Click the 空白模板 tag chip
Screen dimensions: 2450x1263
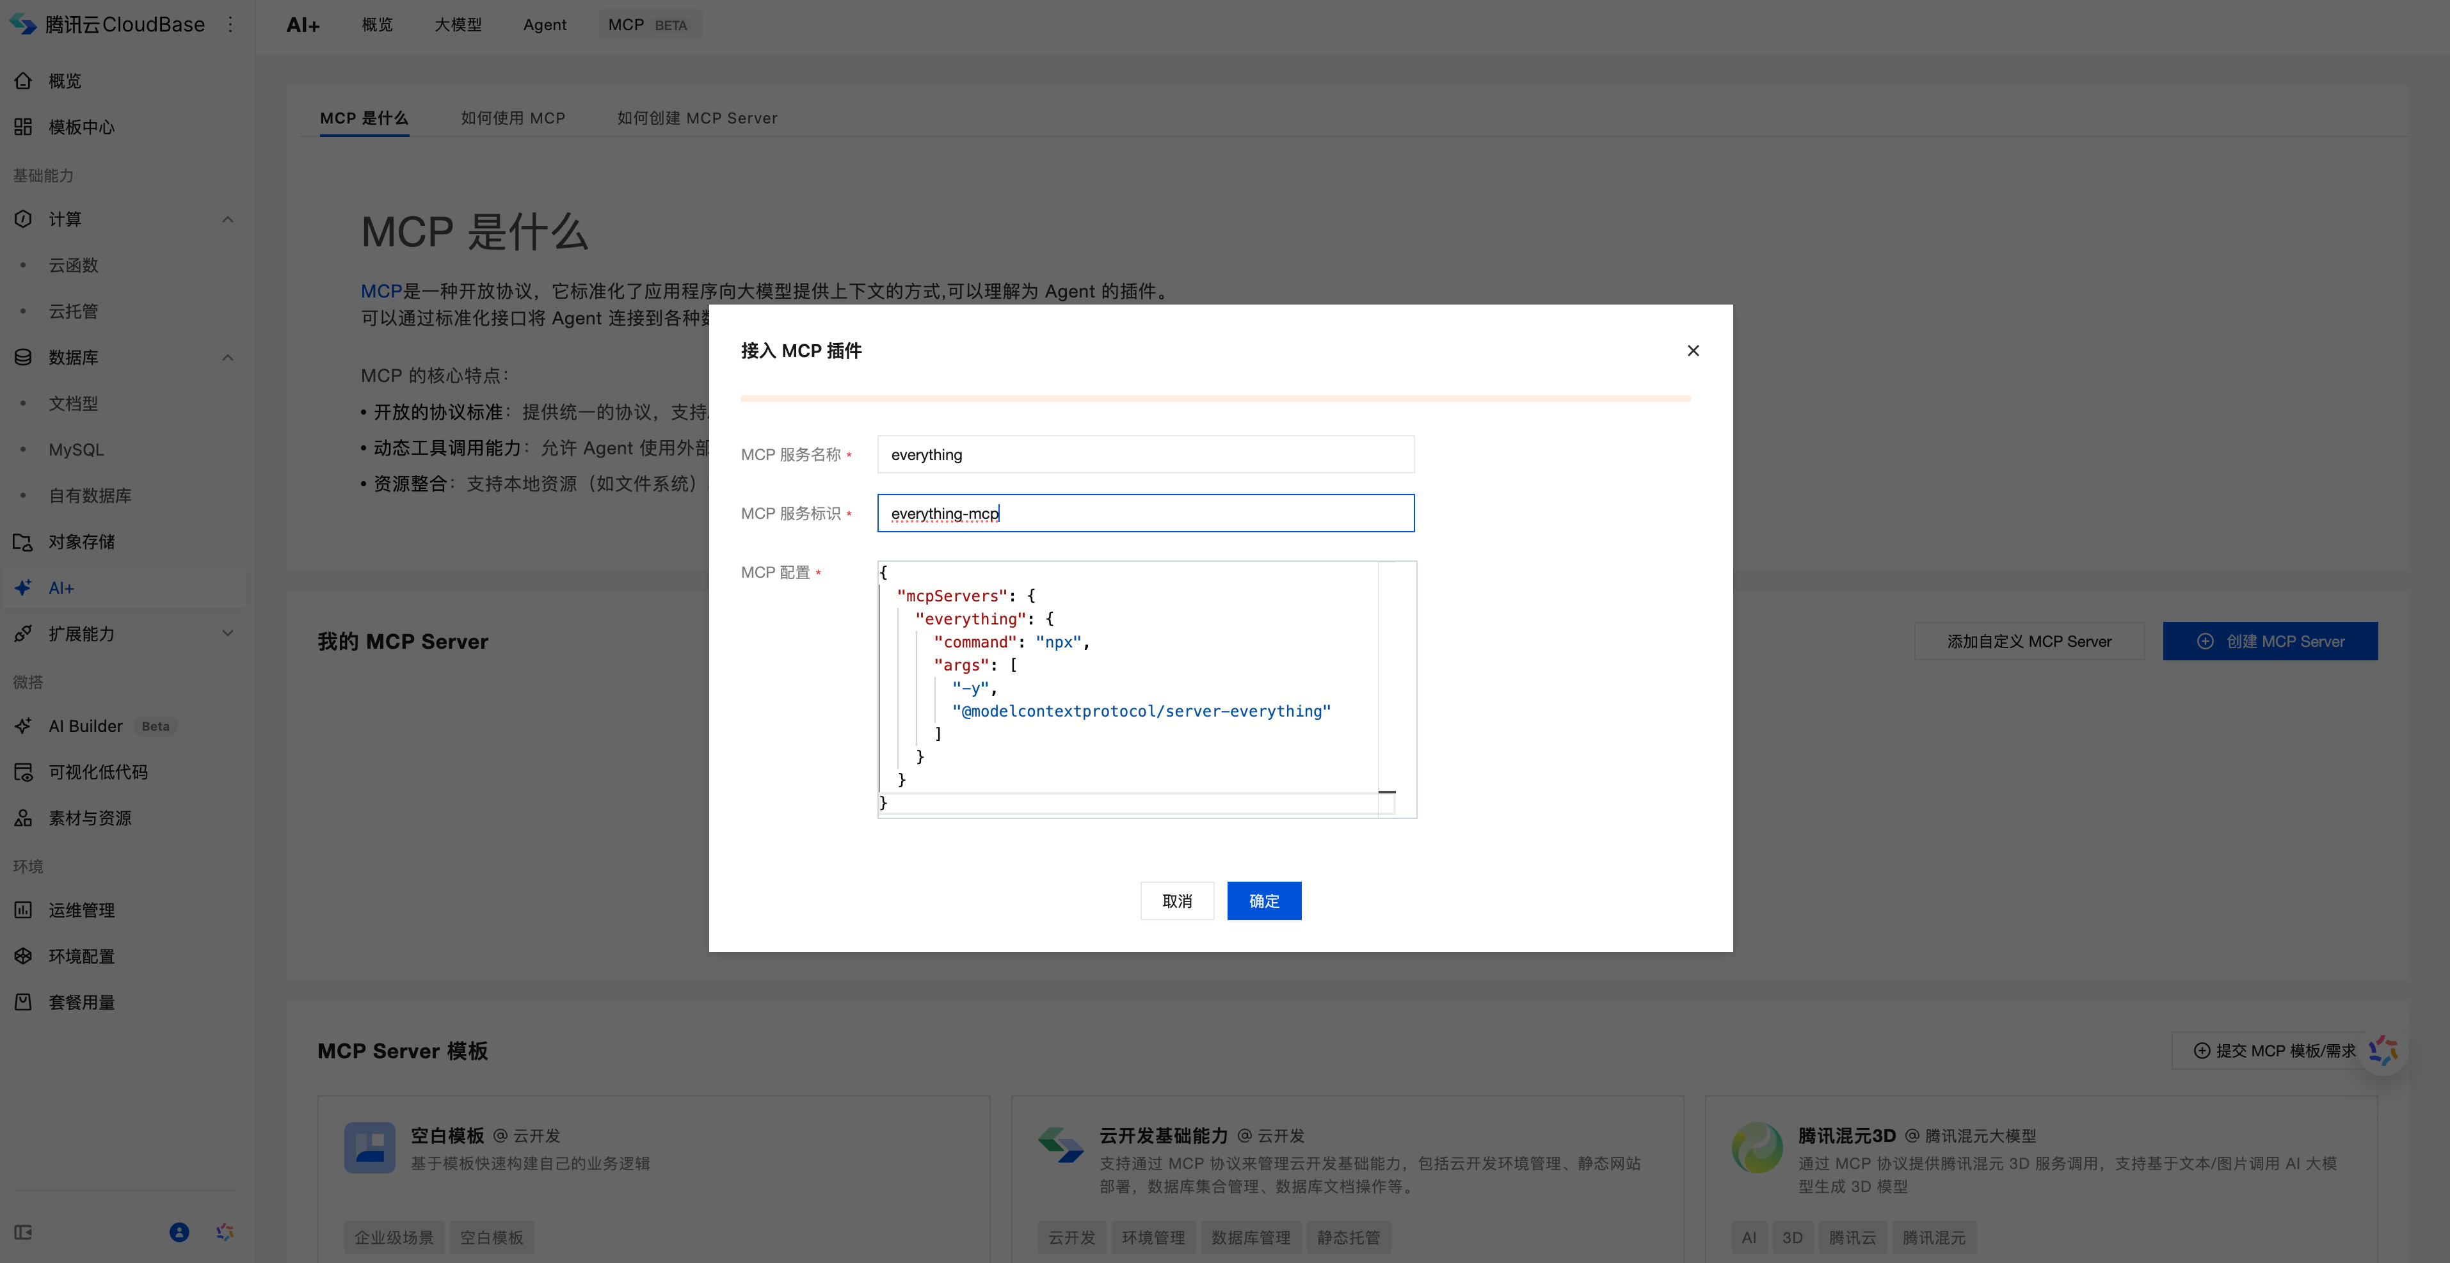point(492,1237)
